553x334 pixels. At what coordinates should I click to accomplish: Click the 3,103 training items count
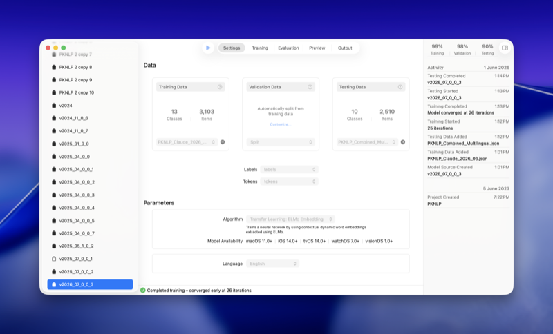point(207,112)
